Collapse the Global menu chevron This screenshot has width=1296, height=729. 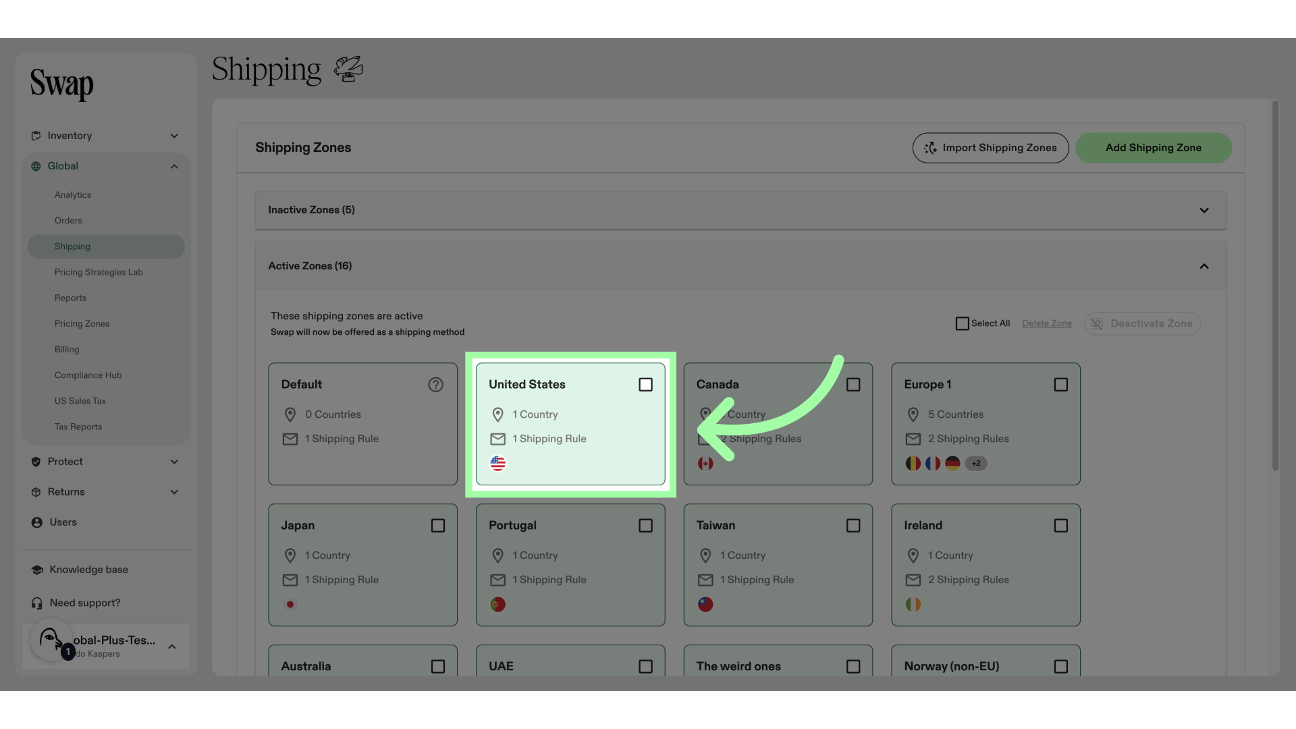(x=174, y=166)
